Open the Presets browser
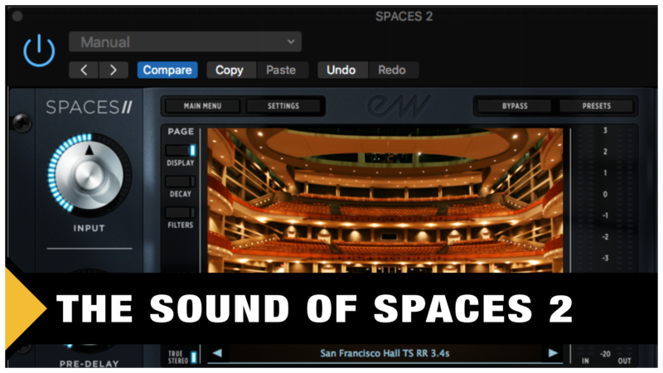 pyautogui.click(x=596, y=106)
